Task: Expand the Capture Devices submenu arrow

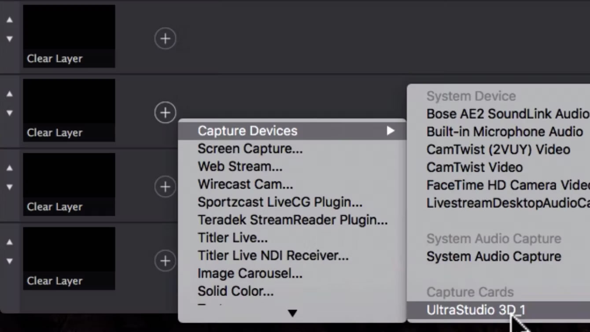Action: point(391,131)
